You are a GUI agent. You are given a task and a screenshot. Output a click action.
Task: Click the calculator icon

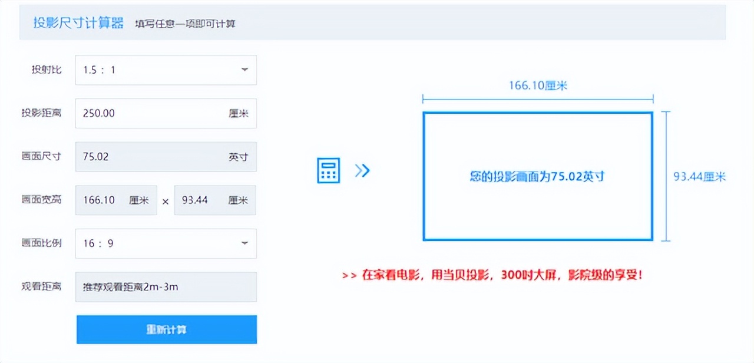pos(328,171)
